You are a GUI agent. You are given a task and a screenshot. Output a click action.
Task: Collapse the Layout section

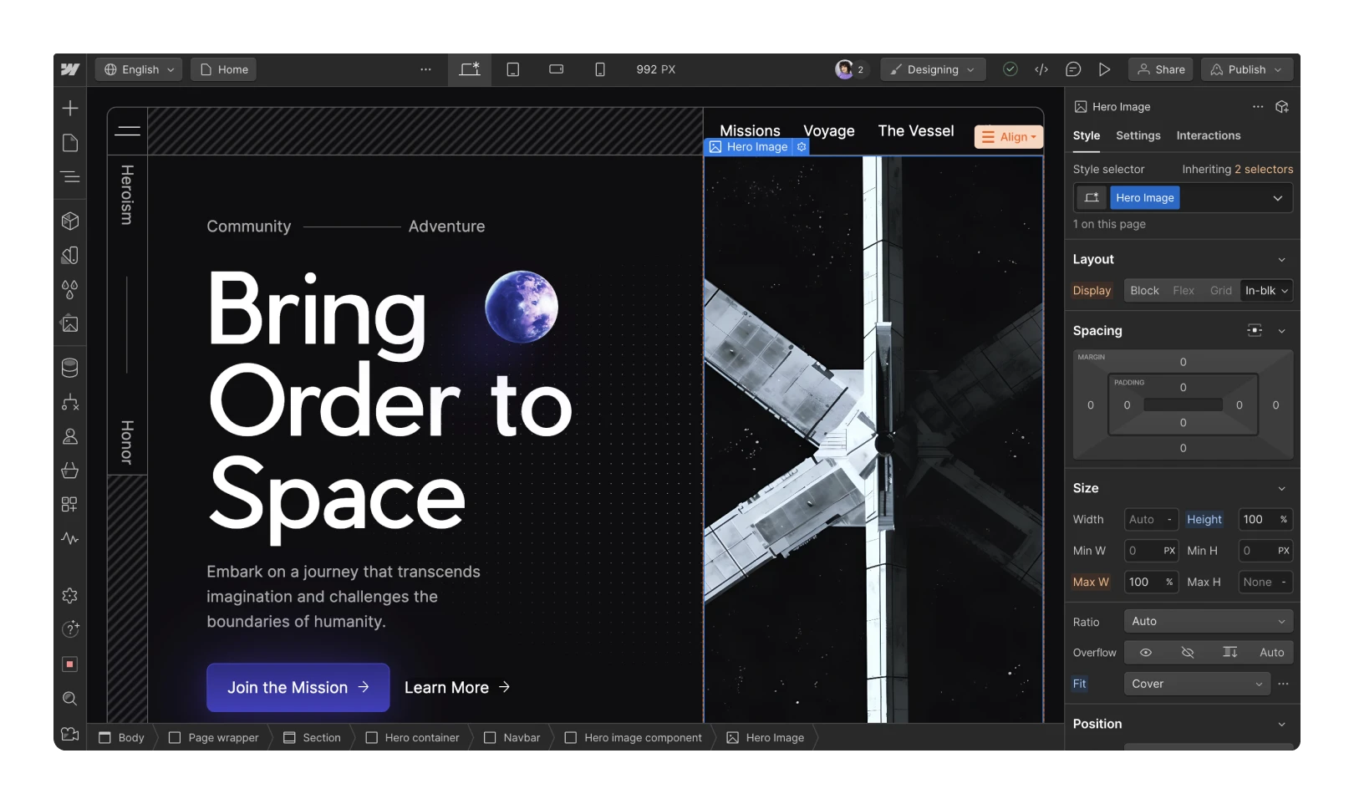click(1281, 260)
